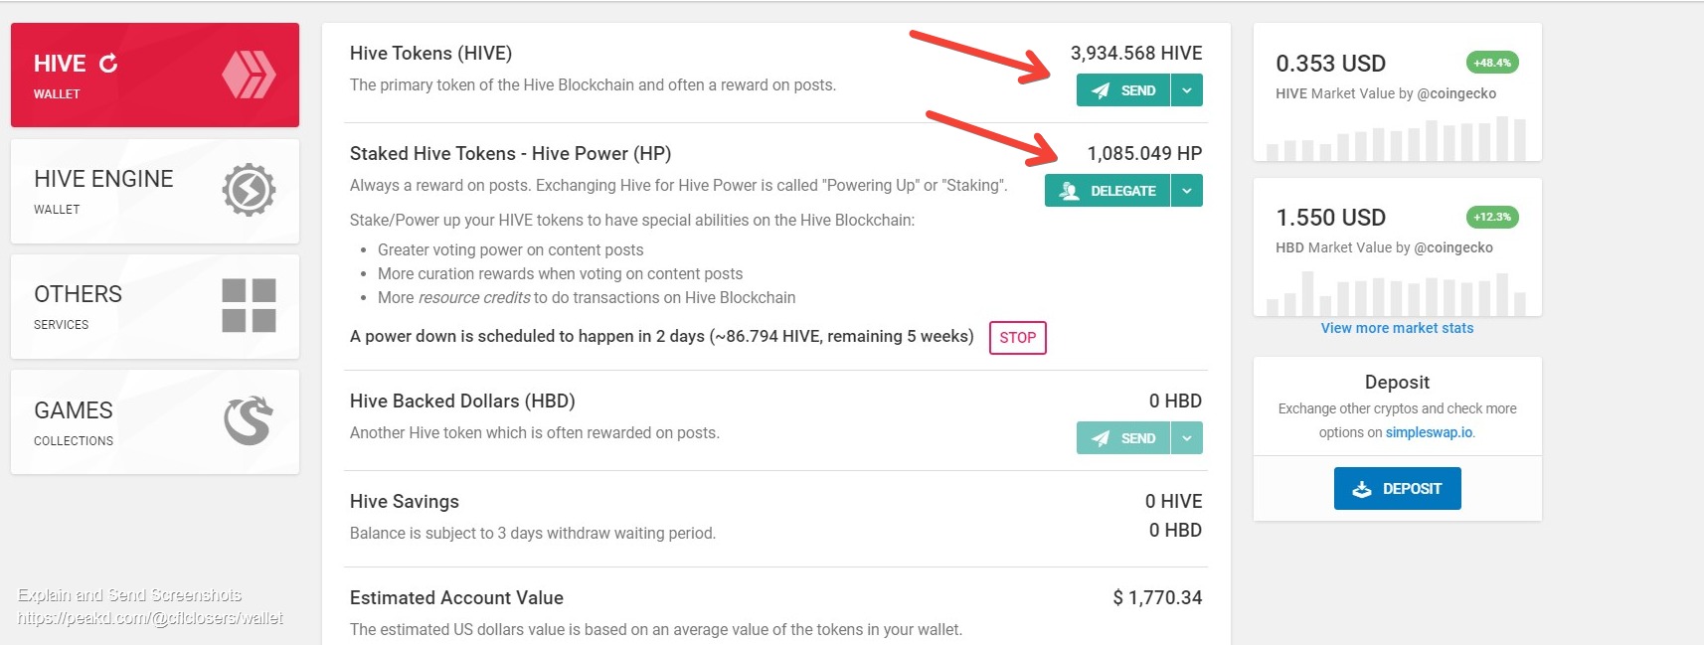Open the Games dragon icon
Viewport: 1704px width, 645px height.
pyautogui.click(x=249, y=420)
